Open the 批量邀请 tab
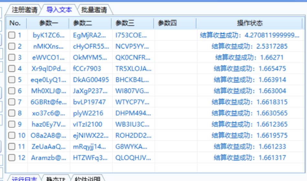 94,10
